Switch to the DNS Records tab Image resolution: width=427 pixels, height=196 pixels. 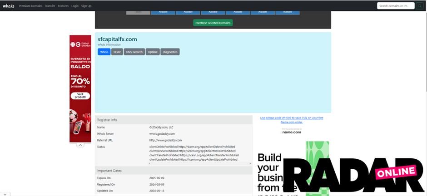134,52
